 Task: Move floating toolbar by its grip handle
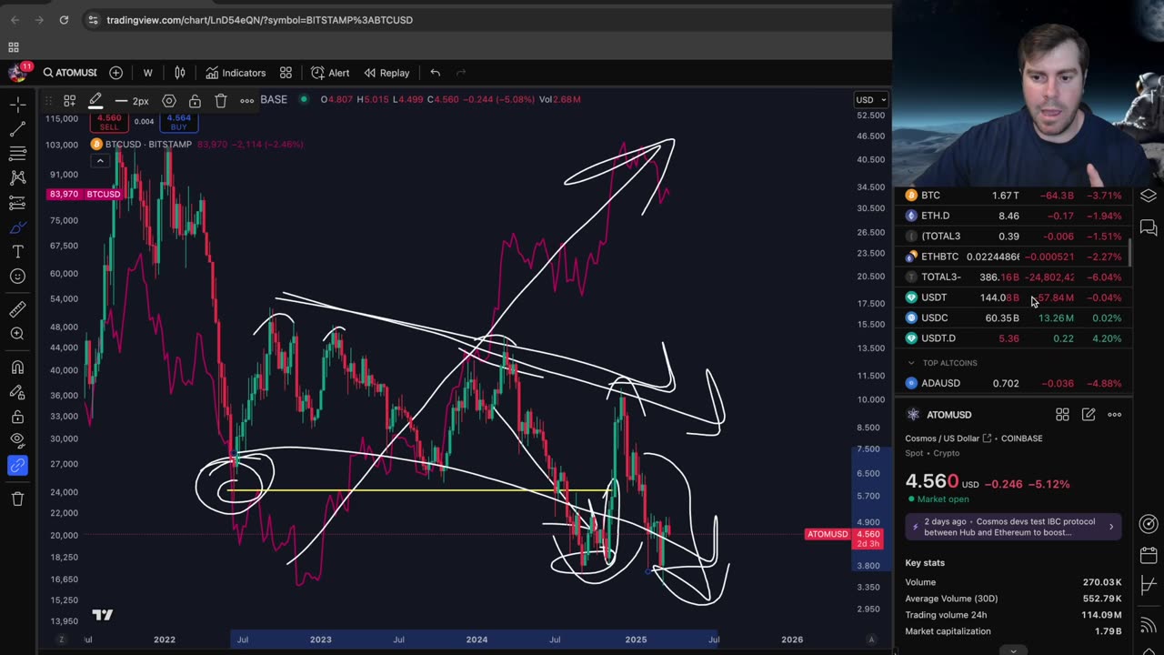point(47,101)
